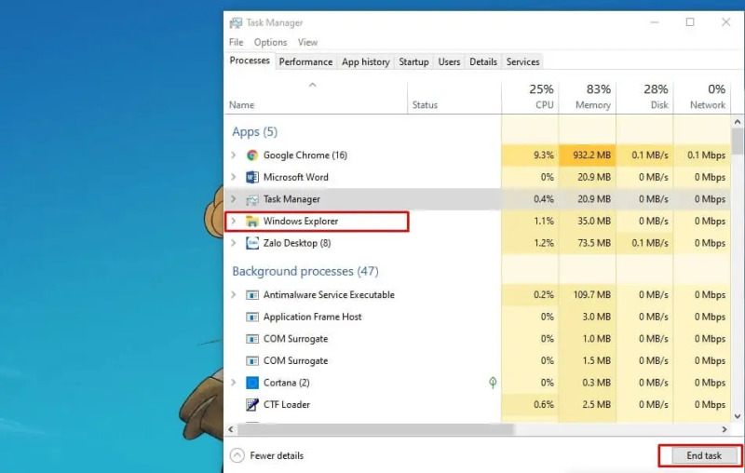Expand the Task Manager process row

234,199
